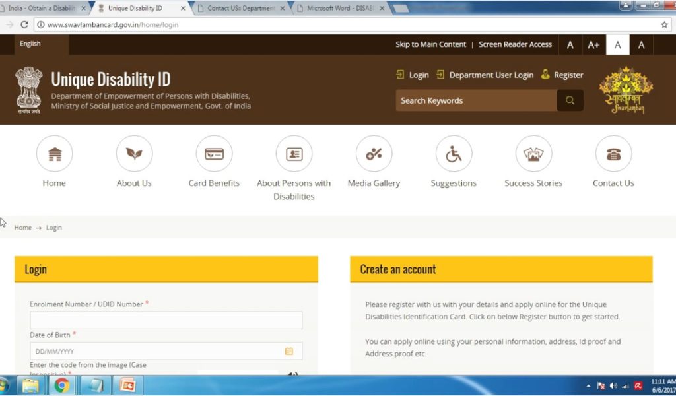The width and height of the screenshot is (676, 396).
Task: Open About Persons with Disabilities icon
Action: click(x=294, y=154)
